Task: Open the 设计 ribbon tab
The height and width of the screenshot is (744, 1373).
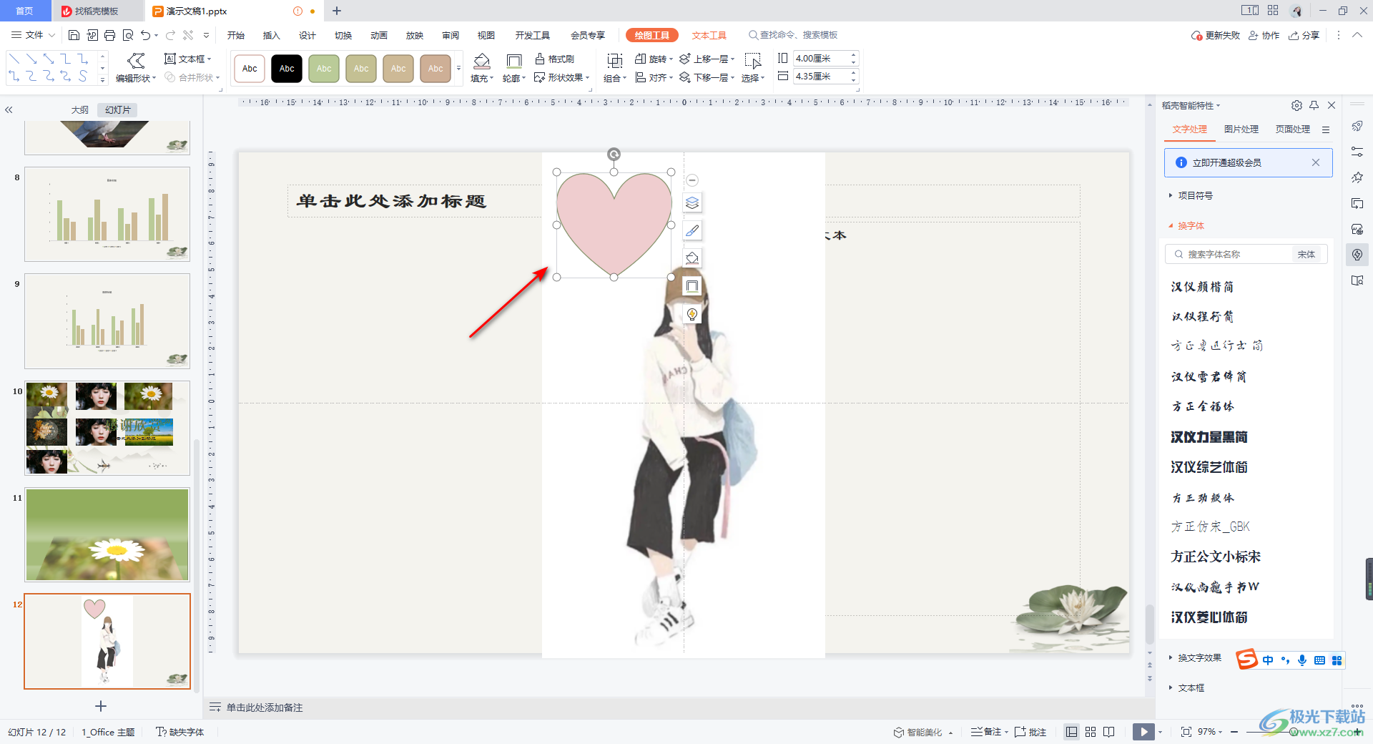Action: coord(307,35)
